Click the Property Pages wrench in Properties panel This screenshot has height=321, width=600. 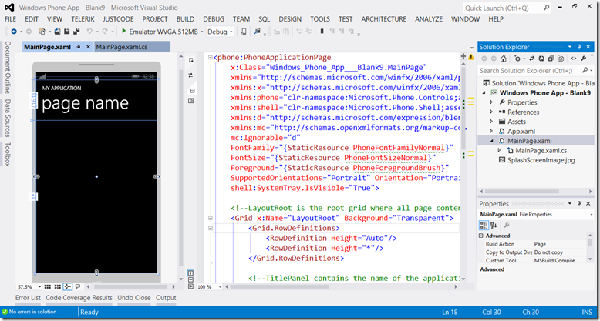coord(507,225)
